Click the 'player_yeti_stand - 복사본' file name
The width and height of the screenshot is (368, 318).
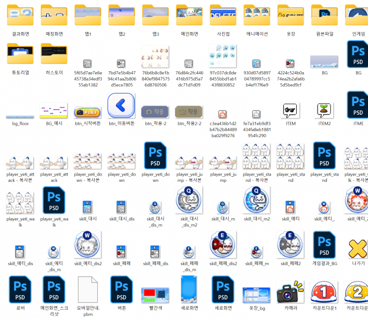point(257,177)
